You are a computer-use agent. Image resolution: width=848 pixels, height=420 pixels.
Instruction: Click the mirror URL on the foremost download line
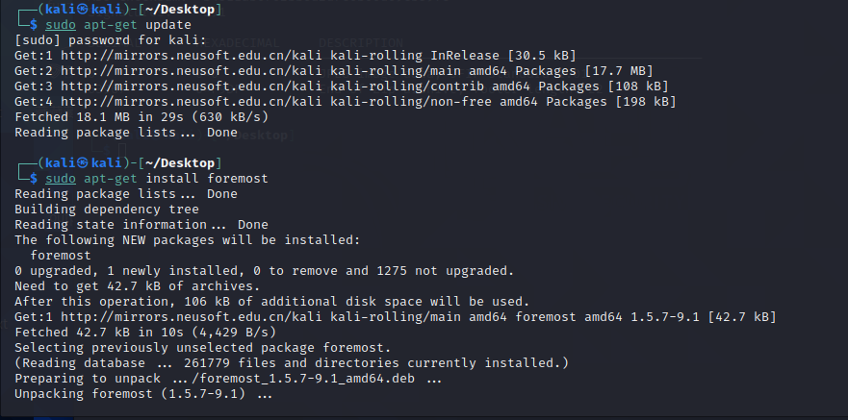coord(192,317)
